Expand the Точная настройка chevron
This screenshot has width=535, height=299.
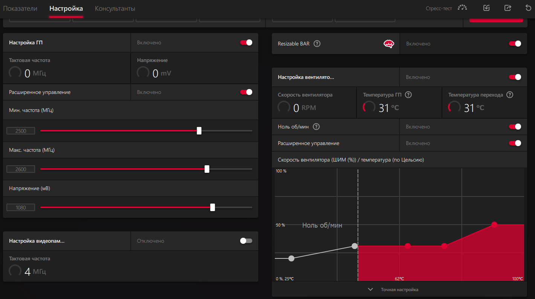pyautogui.click(x=370, y=290)
